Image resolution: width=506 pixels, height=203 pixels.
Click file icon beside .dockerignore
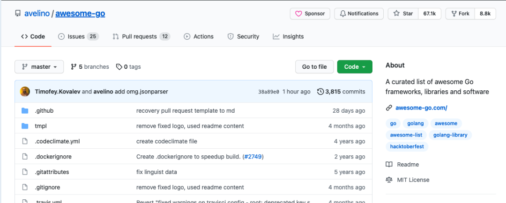coord(25,157)
